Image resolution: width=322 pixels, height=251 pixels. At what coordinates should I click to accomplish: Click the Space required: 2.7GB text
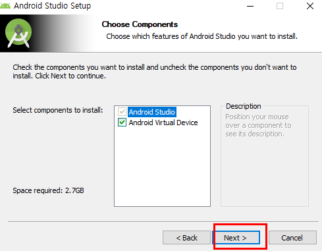tap(48, 190)
